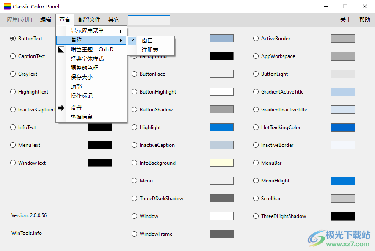This screenshot has width=375, height=251.
Task: Click the 帮助 button
Action: coord(364,19)
